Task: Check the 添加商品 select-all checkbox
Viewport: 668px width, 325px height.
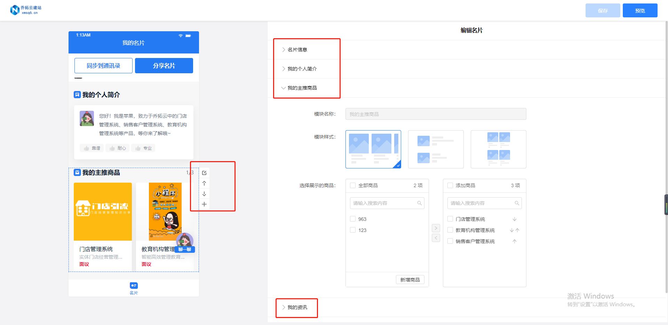Action: [x=450, y=185]
